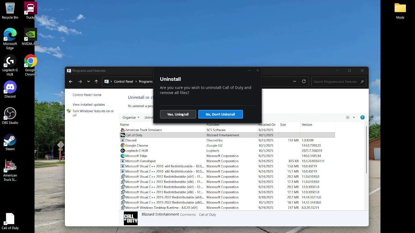This screenshot has height=233, width=415.
Task: Select Microsoft Edge program entry
Action: (227, 156)
